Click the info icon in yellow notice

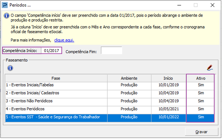tap(6, 16)
